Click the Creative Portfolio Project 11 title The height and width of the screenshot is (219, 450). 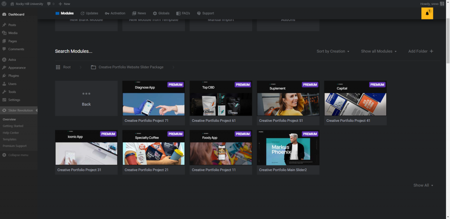pos(214,170)
